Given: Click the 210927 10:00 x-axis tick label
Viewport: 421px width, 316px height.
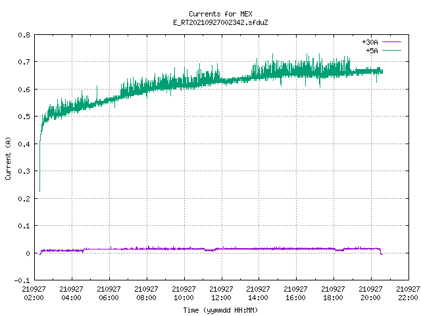Looking at the screenshot, I should 184,293.
